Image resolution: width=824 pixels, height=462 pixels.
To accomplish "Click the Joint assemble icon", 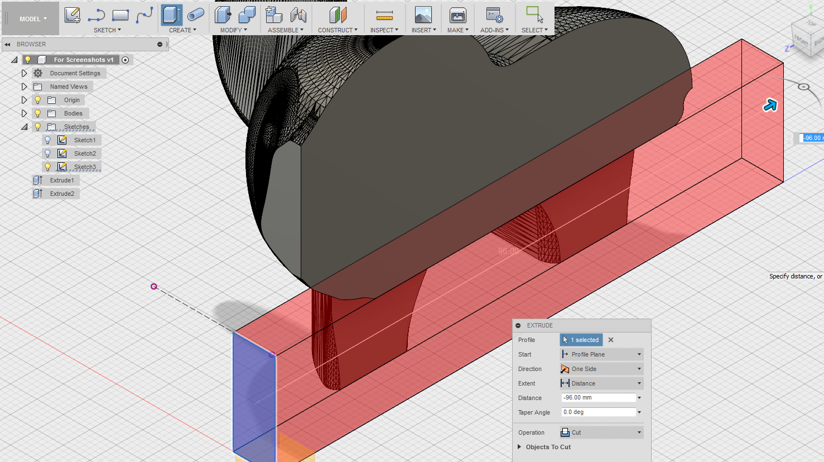I will point(298,15).
